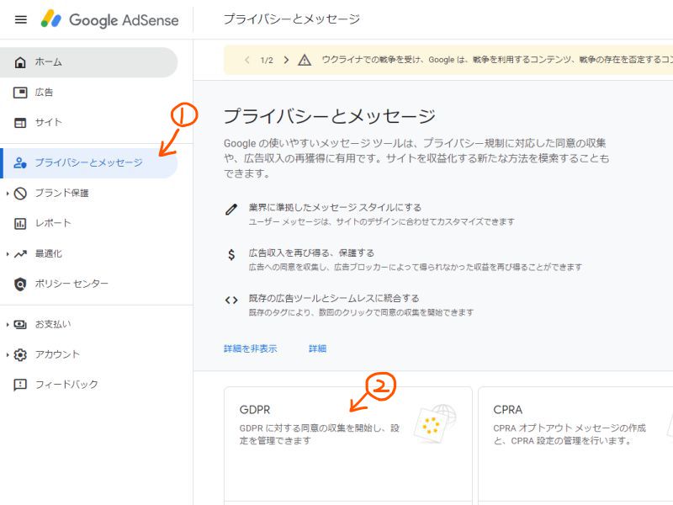Open the CPRA card
This screenshot has width=673, height=505.
point(575,446)
